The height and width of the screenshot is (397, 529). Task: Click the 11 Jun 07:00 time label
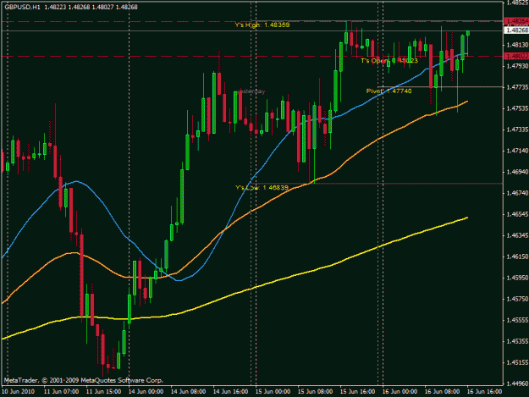tap(62, 391)
